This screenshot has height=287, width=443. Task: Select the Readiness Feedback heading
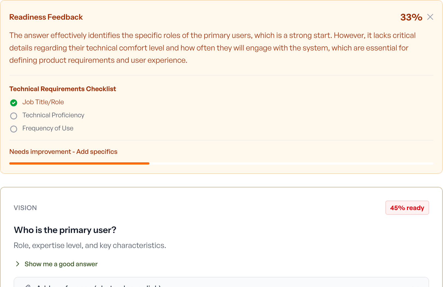pos(46,17)
